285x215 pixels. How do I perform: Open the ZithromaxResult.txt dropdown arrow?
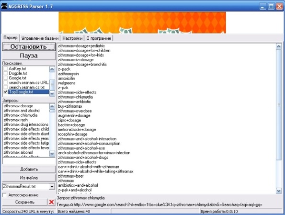52,186
